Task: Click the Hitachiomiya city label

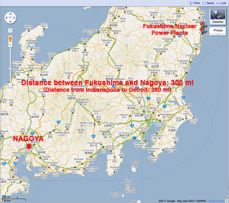Action: tap(170, 72)
